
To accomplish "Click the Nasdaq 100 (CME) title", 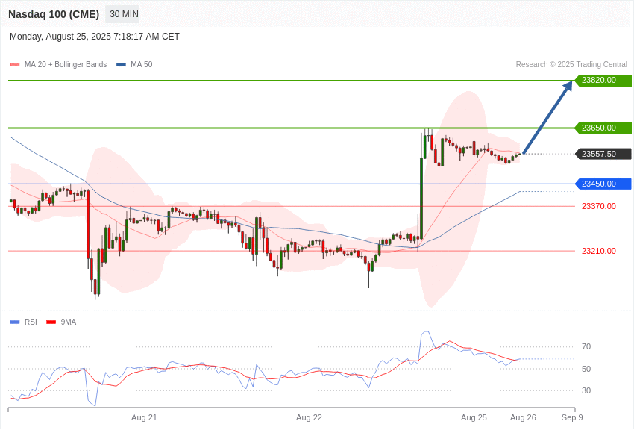I will 54,14.
